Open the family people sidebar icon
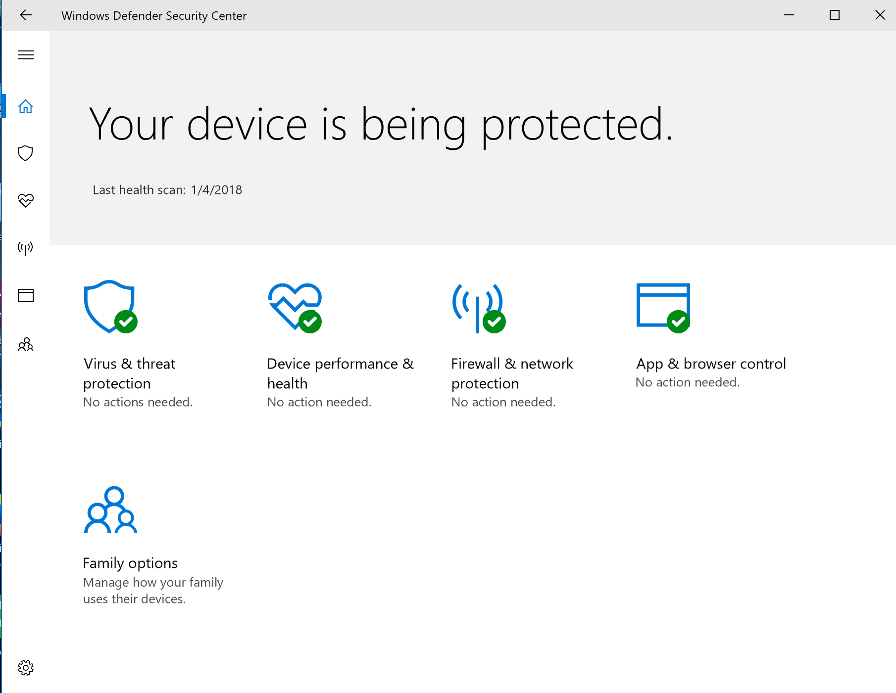Screen dimensions: 896x693 point(26,344)
